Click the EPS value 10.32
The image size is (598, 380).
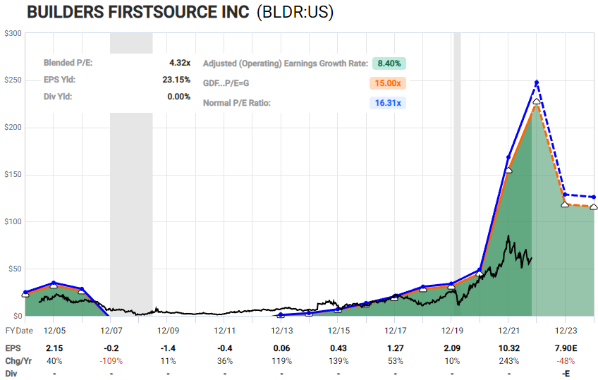pos(509,348)
